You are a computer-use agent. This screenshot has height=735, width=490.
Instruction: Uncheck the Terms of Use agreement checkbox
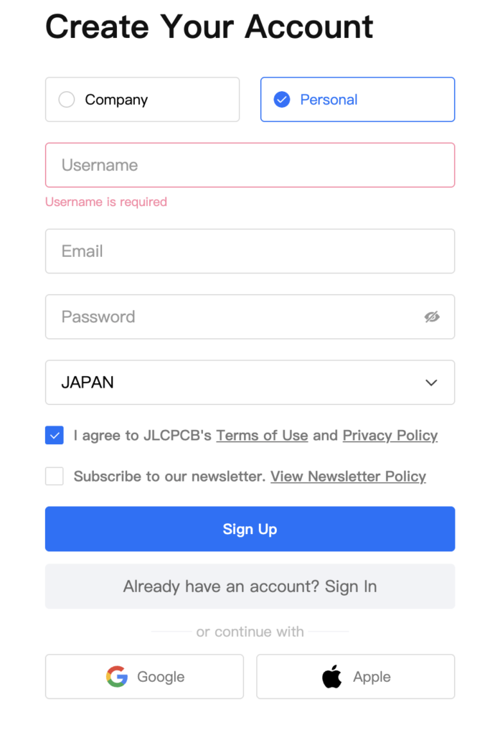point(55,436)
